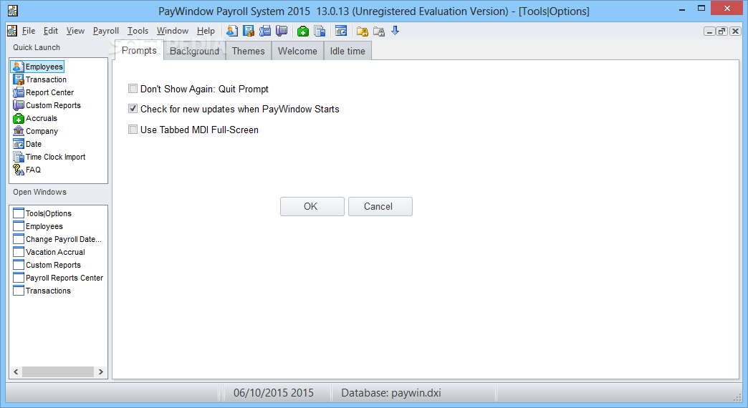Switch to the Background tab
This screenshot has width=748, height=408.
tap(194, 51)
